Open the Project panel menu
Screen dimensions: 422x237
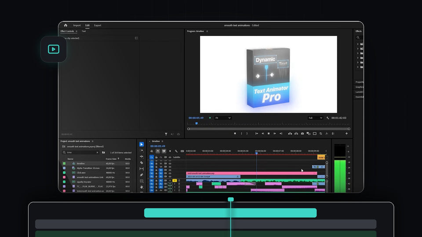tap(93, 141)
